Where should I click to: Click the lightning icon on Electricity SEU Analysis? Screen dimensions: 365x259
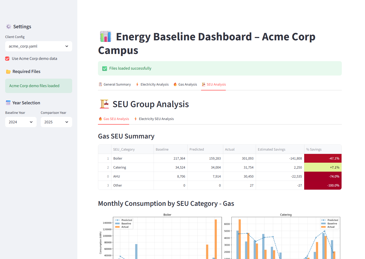(136, 119)
